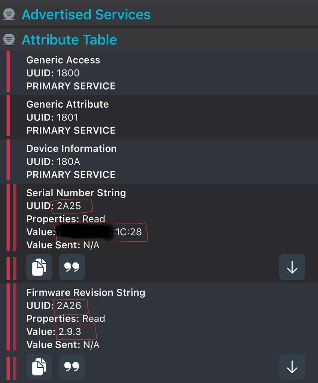Click the quote icon under Firmware Revision String
Viewport: 318px width, 383px height.
(72, 367)
